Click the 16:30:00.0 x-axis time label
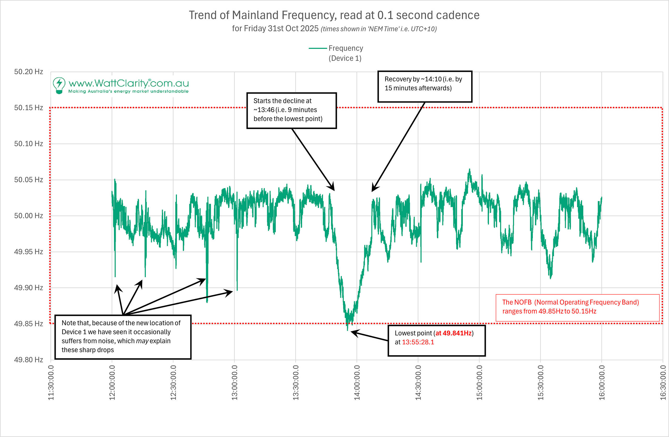 [x=663, y=382]
